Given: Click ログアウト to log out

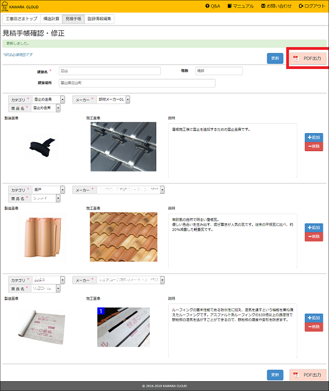Looking at the screenshot, I should tap(312, 6).
